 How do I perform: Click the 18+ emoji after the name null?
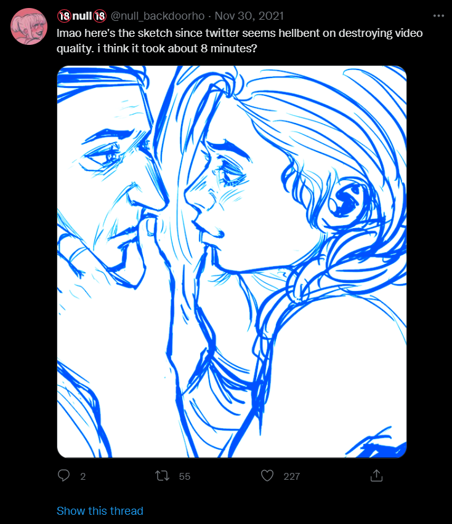pyautogui.click(x=100, y=16)
